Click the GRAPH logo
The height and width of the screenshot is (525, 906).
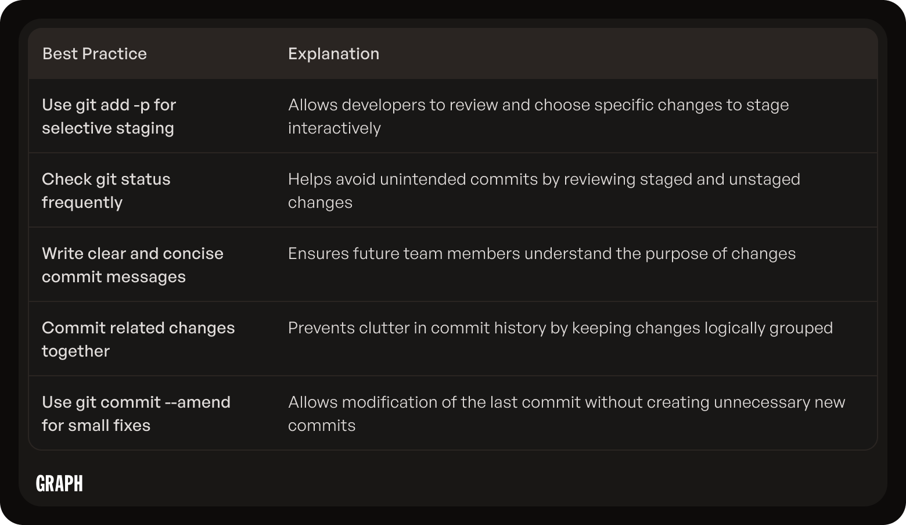pos(59,484)
